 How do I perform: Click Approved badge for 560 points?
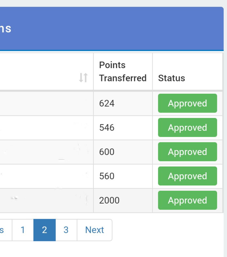point(188,176)
